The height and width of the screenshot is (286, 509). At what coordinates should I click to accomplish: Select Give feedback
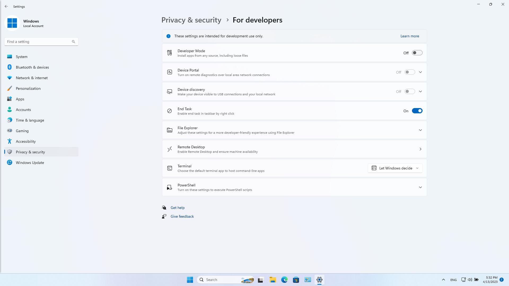coord(182,216)
